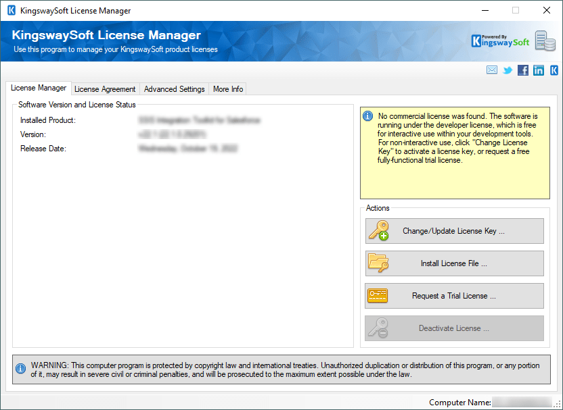Click the KingswaySoft K icon
This screenshot has height=410, width=563.
coord(554,70)
